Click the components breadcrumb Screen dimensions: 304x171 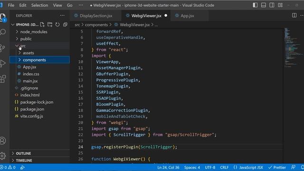(96, 25)
